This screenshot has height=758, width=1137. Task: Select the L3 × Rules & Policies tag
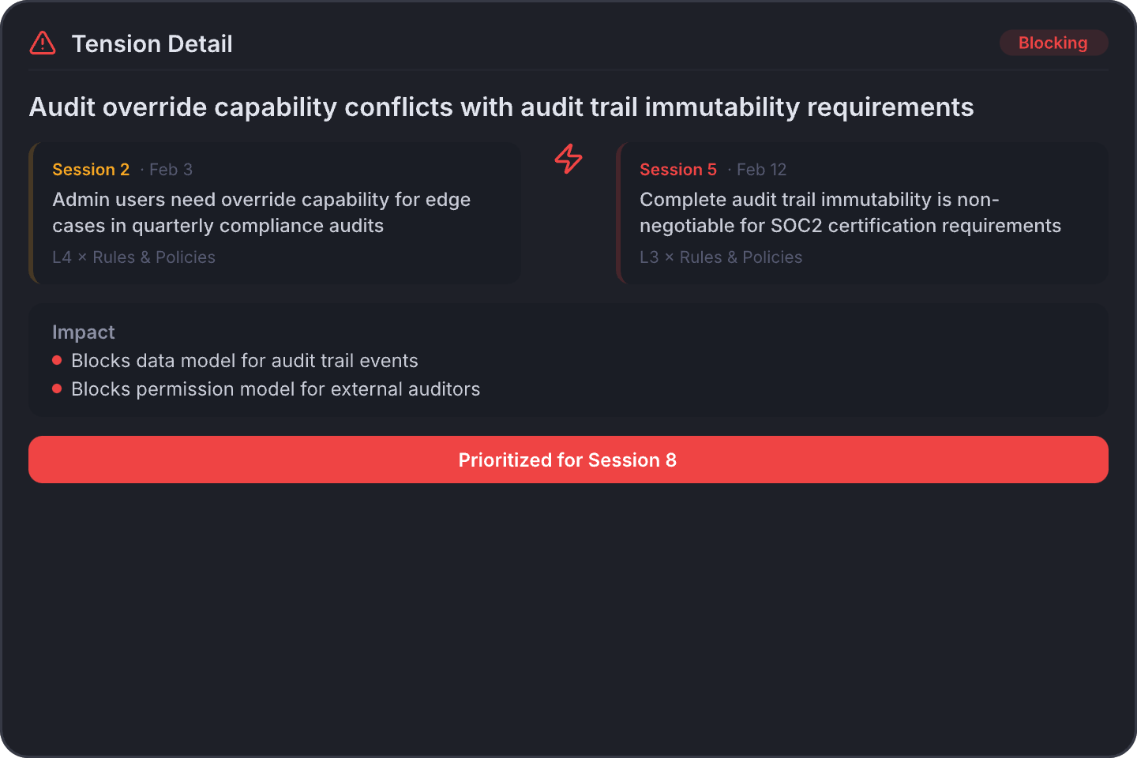click(x=720, y=257)
